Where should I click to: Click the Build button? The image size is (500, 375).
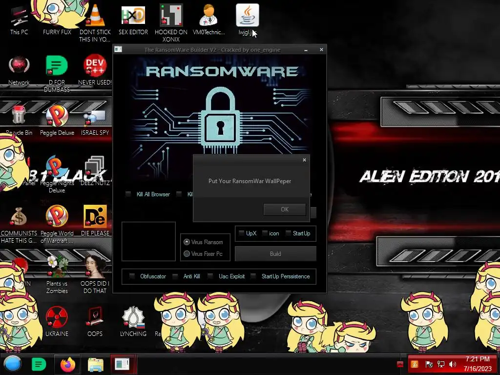pyautogui.click(x=275, y=254)
